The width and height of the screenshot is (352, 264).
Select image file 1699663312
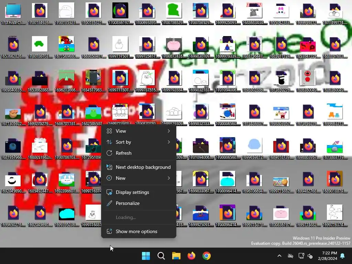335,115
